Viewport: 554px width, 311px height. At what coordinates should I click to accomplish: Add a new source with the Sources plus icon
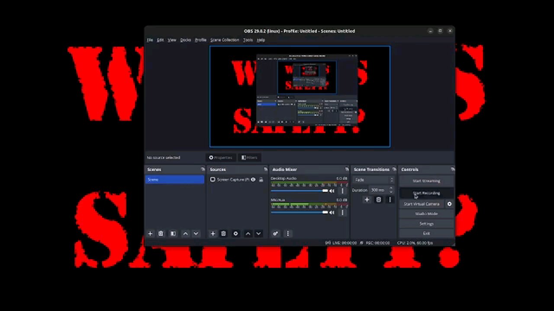pos(213,234)
